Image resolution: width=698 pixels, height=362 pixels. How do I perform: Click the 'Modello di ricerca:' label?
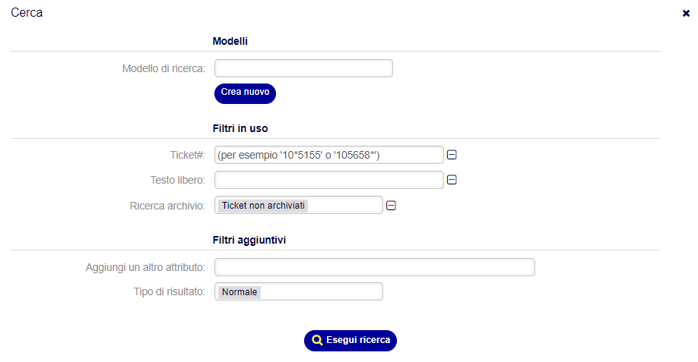coord(163,68)
